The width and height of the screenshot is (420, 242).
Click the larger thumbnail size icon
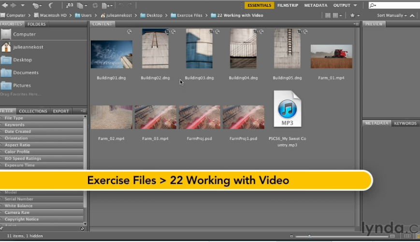click(x=392, y=236)
